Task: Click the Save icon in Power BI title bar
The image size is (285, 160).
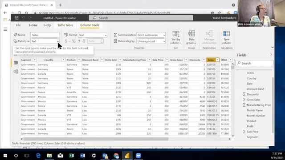Action: click(x=16, y=18)
